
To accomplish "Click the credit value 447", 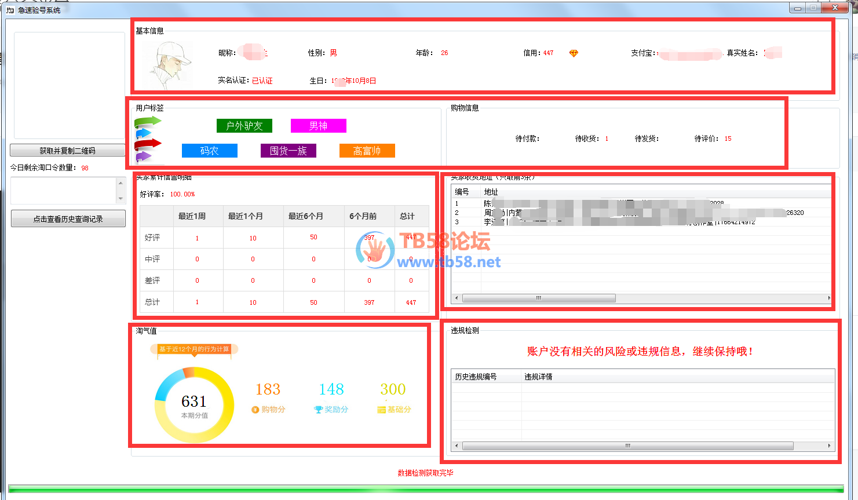I will click(548, 53).
